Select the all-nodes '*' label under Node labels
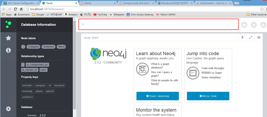The image size is (267, 117). tap(23, 47)
